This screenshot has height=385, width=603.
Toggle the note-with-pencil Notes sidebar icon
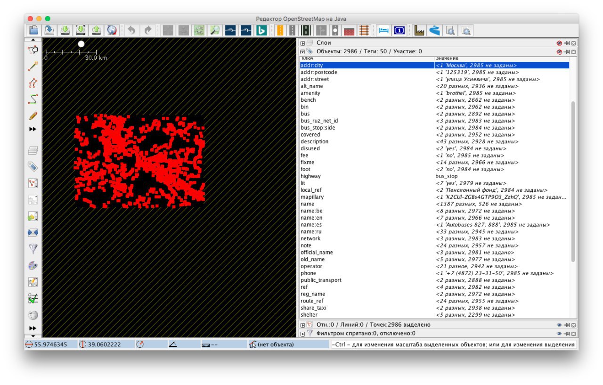coord(33,282)
